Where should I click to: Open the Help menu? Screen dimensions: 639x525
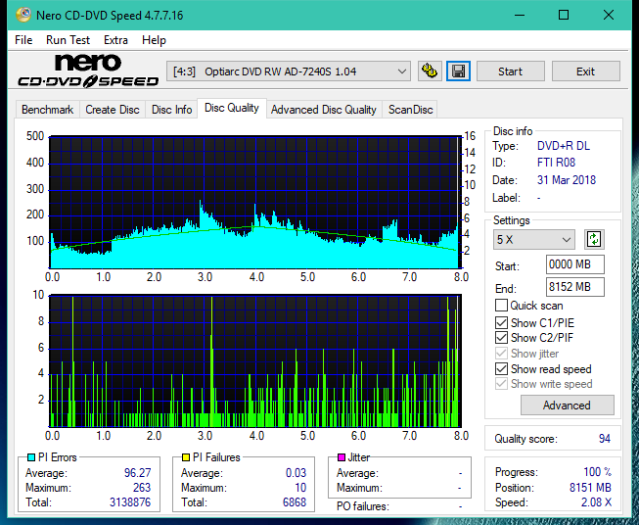pyautogui.click(x=154, y=40)
